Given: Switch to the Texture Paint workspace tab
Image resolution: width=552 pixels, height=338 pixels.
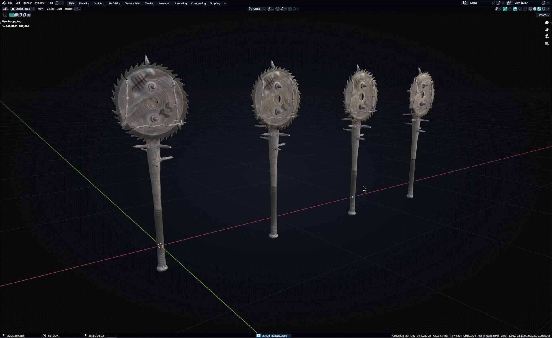Looking at the screenshot, I should 133,3.
